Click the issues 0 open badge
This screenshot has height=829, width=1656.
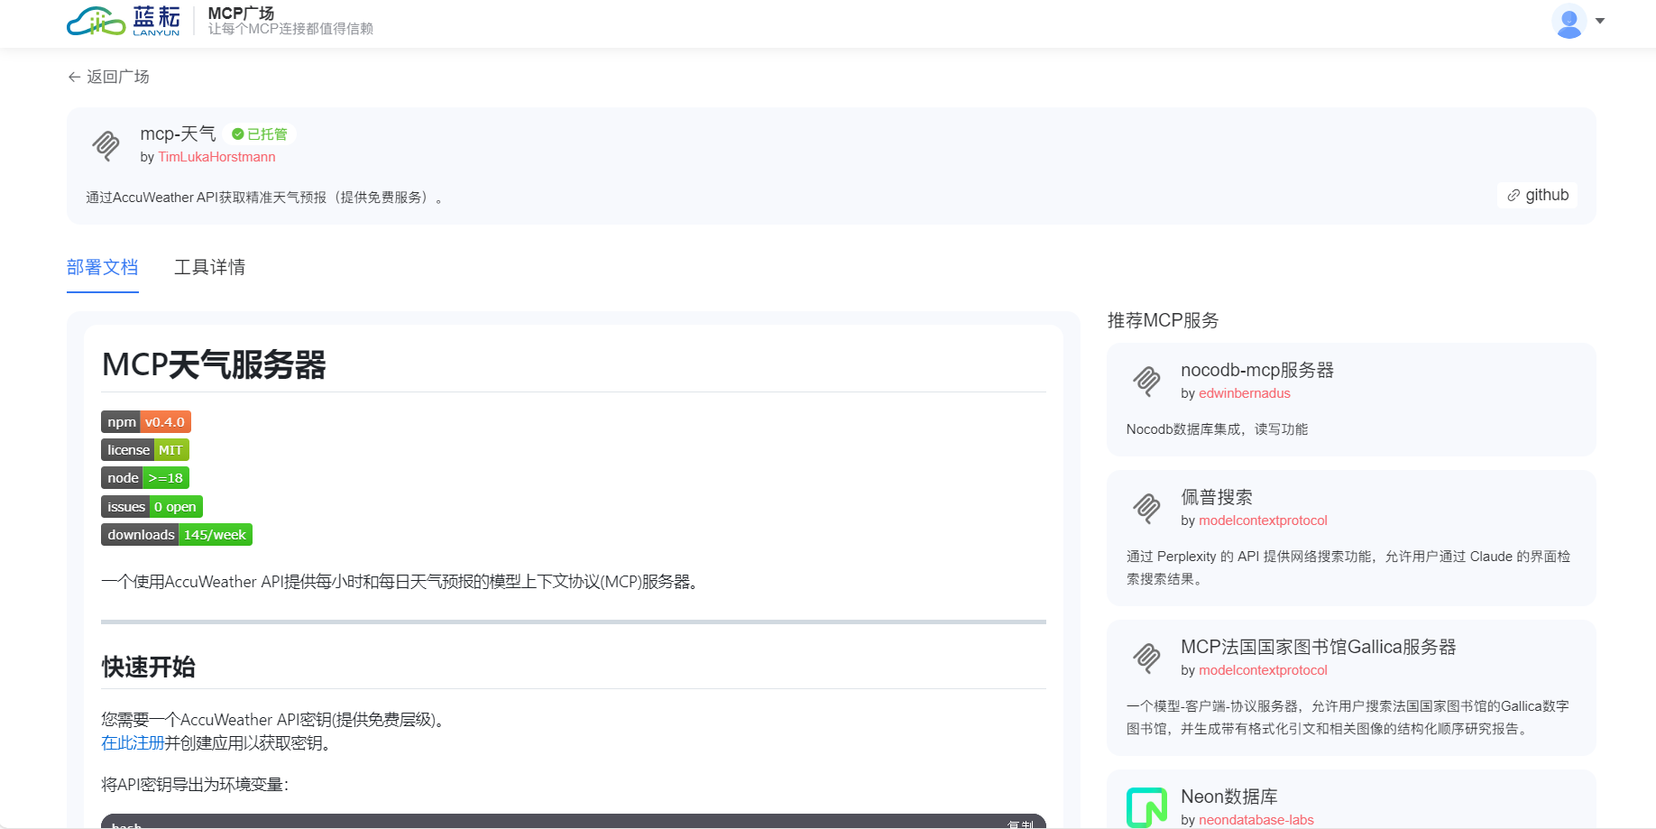[152, 507]
